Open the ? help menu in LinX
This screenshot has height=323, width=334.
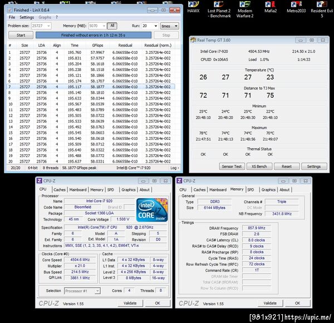[57, 17]
